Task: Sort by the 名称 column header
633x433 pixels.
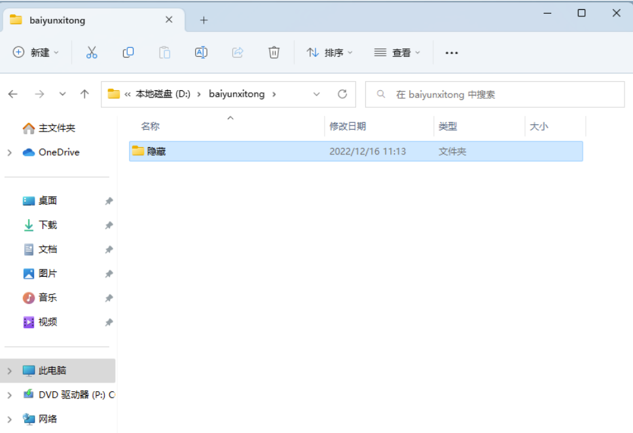Action: tap(150, 126)
